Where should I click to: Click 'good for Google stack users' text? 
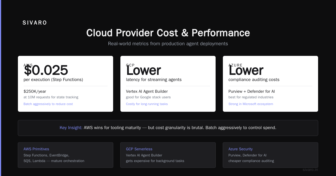(148, 97)
